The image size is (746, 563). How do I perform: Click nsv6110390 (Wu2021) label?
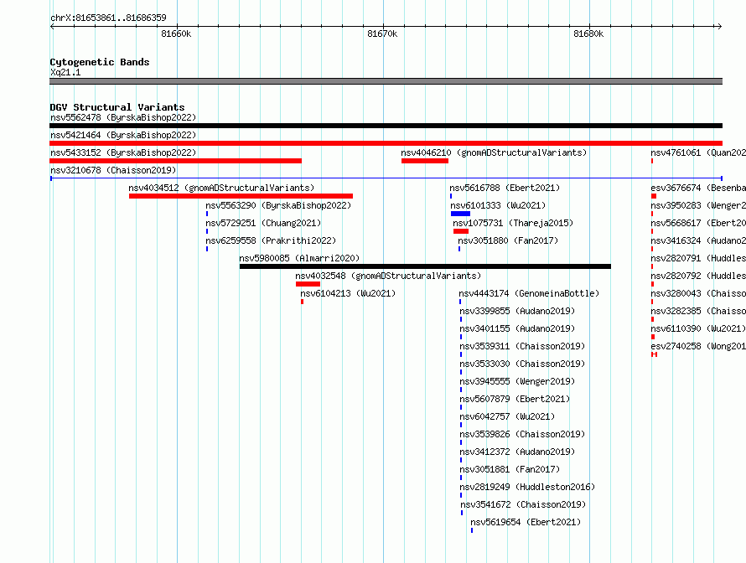[x=698, y=328]
